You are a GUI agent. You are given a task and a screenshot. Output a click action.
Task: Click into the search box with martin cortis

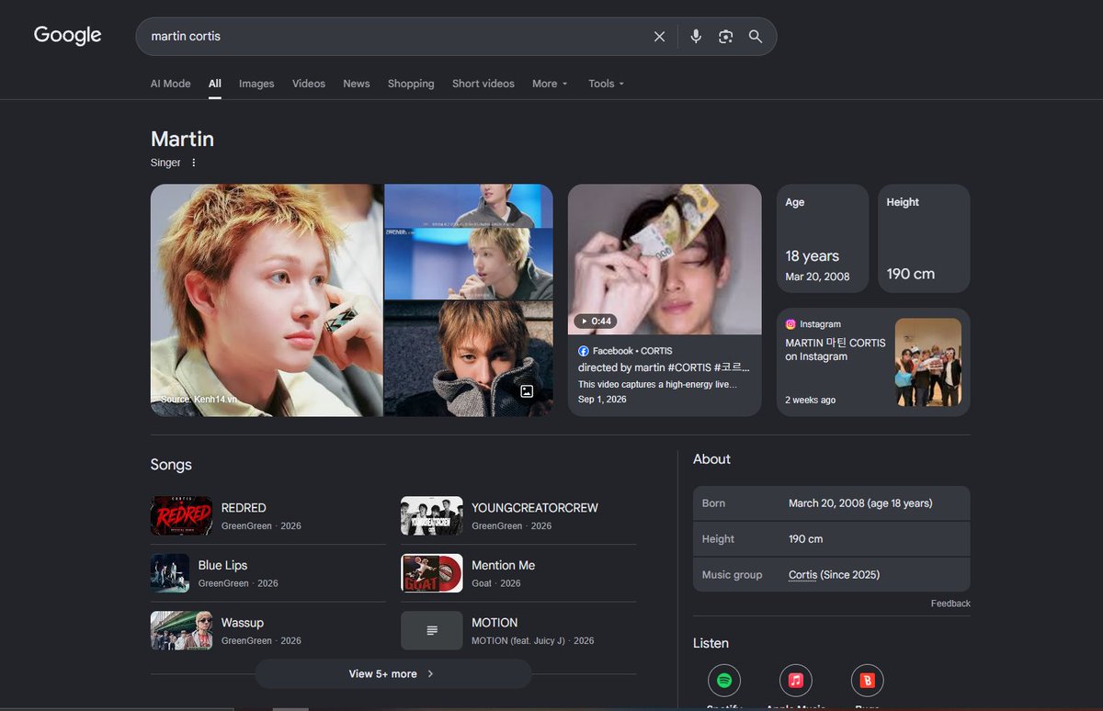pyautogui.click(x=395, y=37)
